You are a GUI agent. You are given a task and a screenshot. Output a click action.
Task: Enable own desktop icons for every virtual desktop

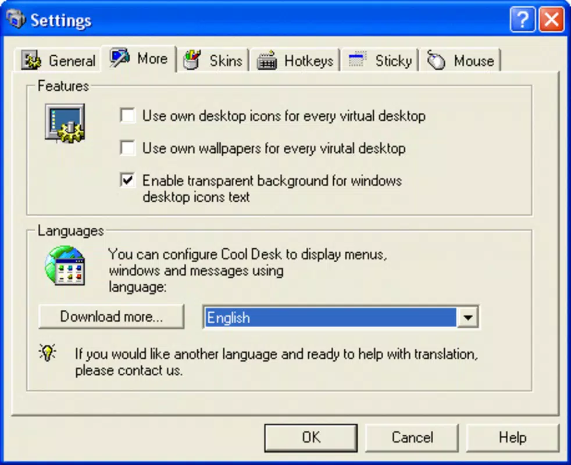pyautogui.click(x=128, y=116)
